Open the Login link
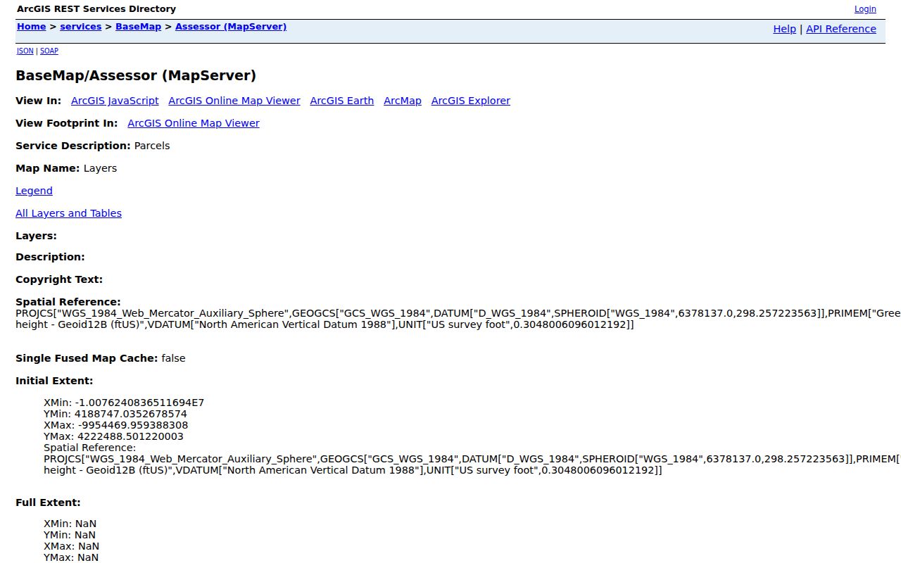 click(865, 9)
